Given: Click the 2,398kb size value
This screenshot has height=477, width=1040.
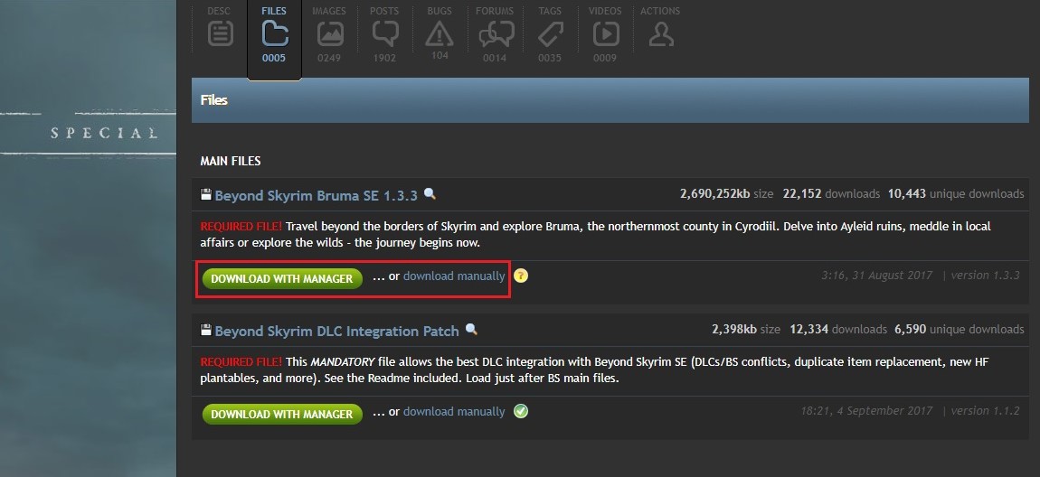Looking at the screenshot, I should [x=734, y=329].
